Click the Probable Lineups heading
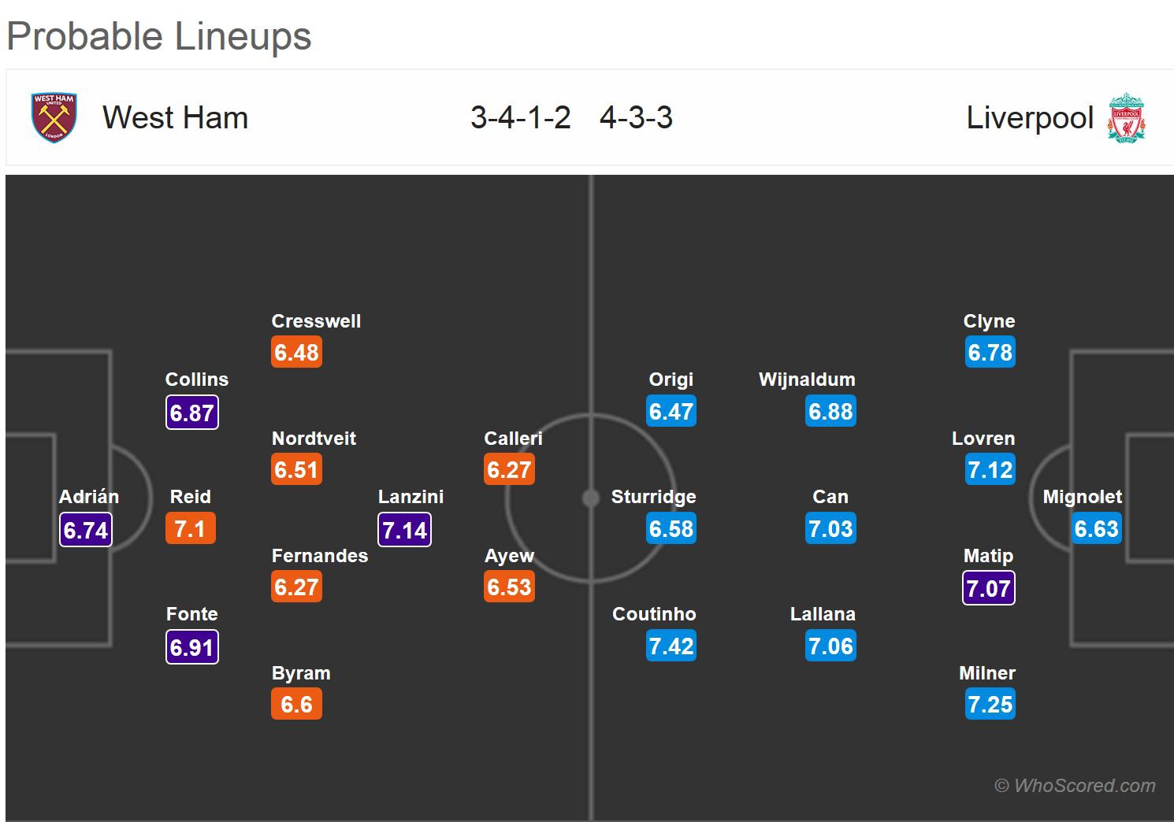Screen dimensions: 1174x822 click(x=159, y=36)
